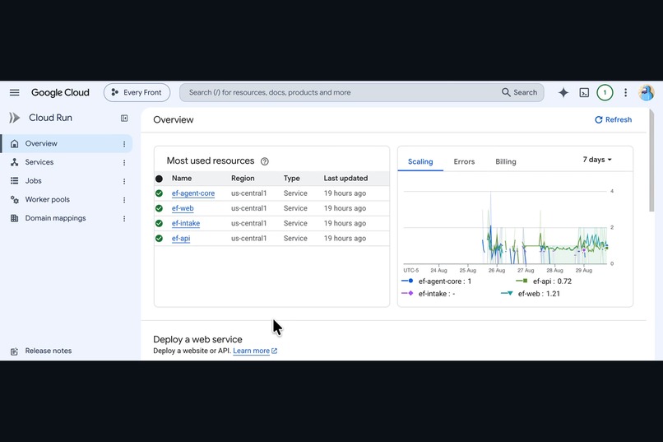Open Gemini sparkle assistant icon
The width and height of the screenshot is (663, 442).
pos(563,92)
